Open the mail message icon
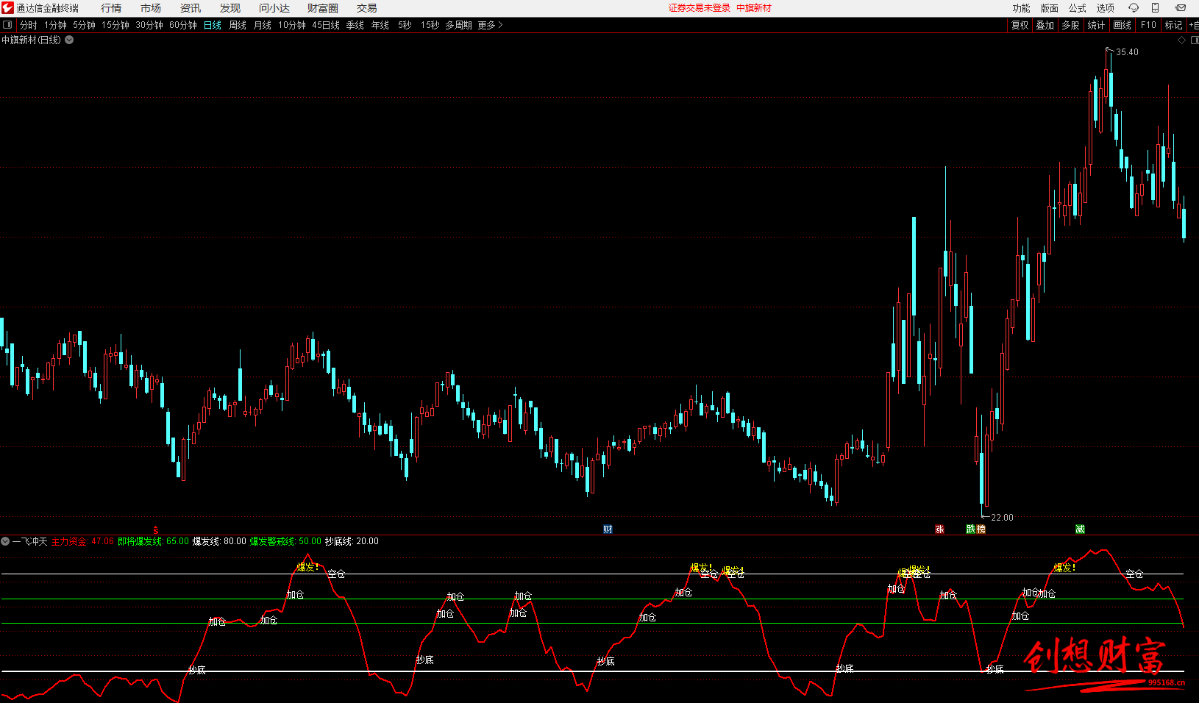 pos(1180,8)
